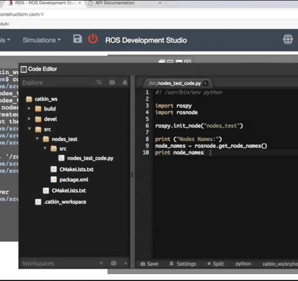The width and height of the screenshot is (298, 281).
Task: Click the globe icon in the header
Action: [x=288, y=39]
